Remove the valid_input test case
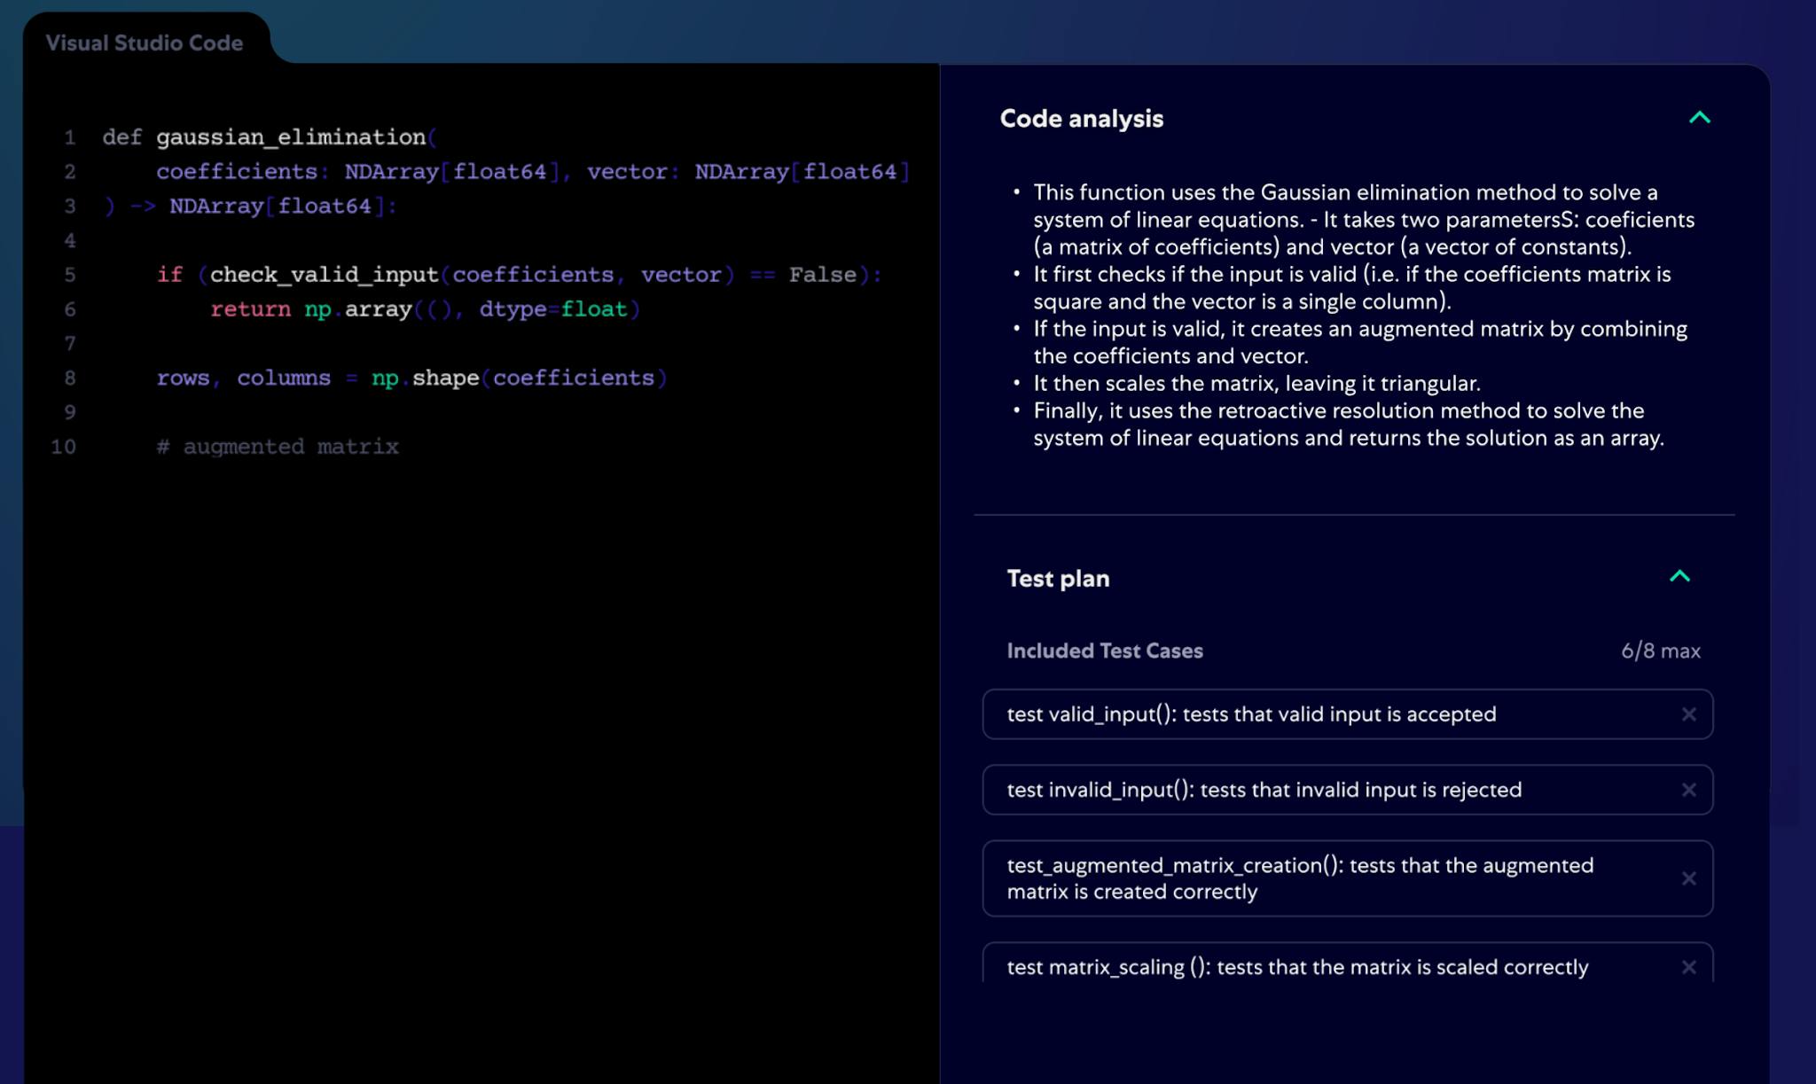The height and width of the screenshot is (1084, 1816). [x=1688, y=714]
